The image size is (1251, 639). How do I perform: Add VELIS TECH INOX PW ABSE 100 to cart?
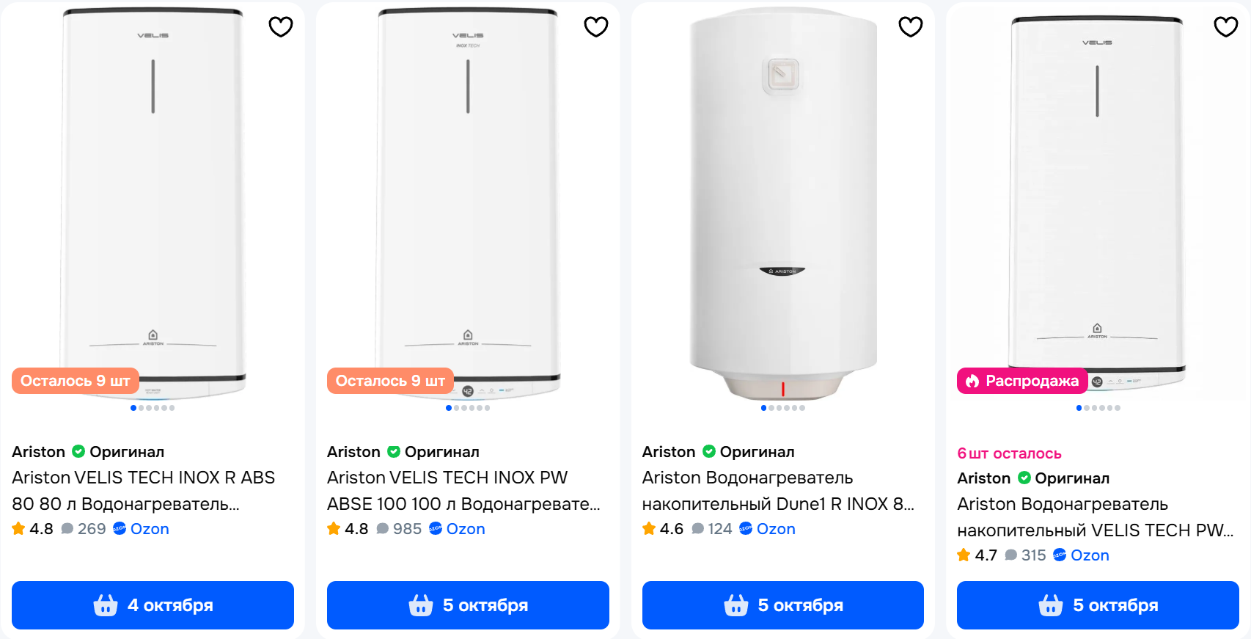click(468, 605)
